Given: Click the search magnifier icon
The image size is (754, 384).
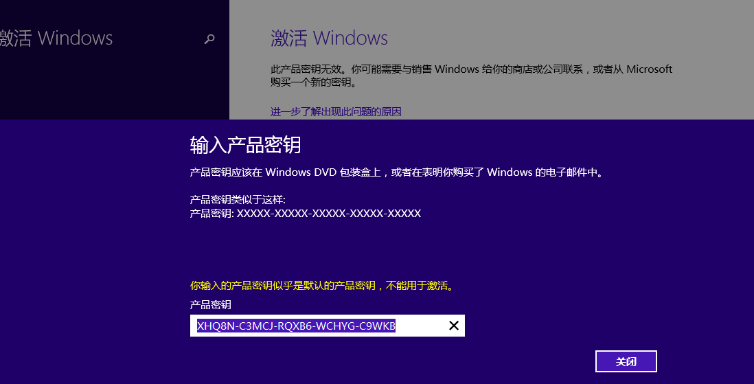Looking at the screenshot, I should click(209, 39).
